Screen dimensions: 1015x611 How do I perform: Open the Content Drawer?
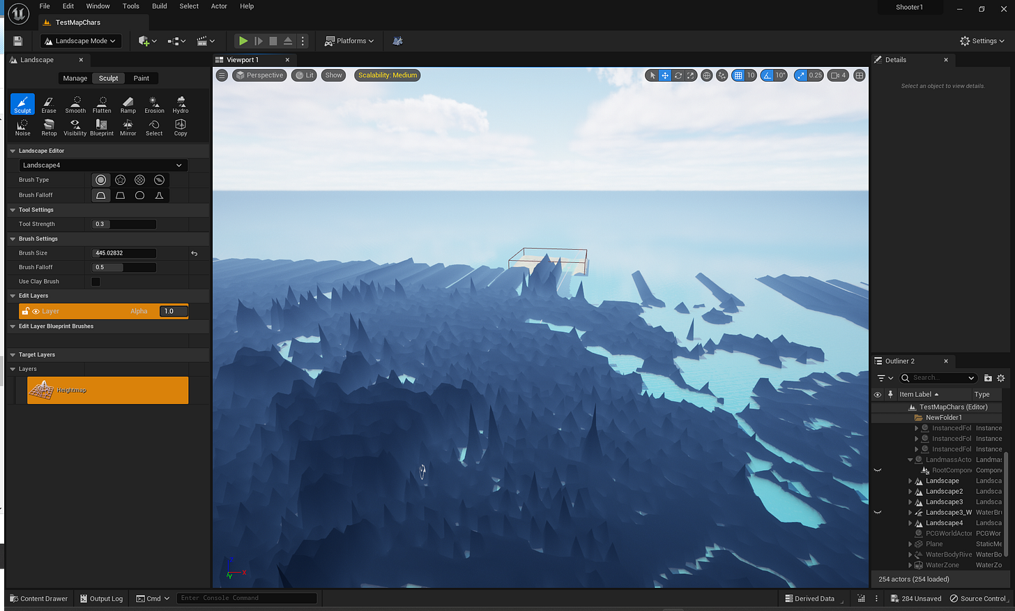38,598
